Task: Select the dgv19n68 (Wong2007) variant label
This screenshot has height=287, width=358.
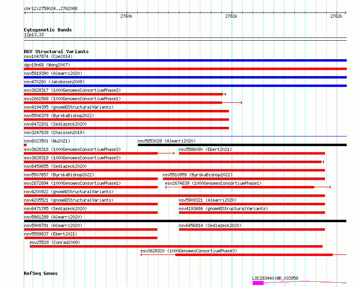Action: point(47,65)
